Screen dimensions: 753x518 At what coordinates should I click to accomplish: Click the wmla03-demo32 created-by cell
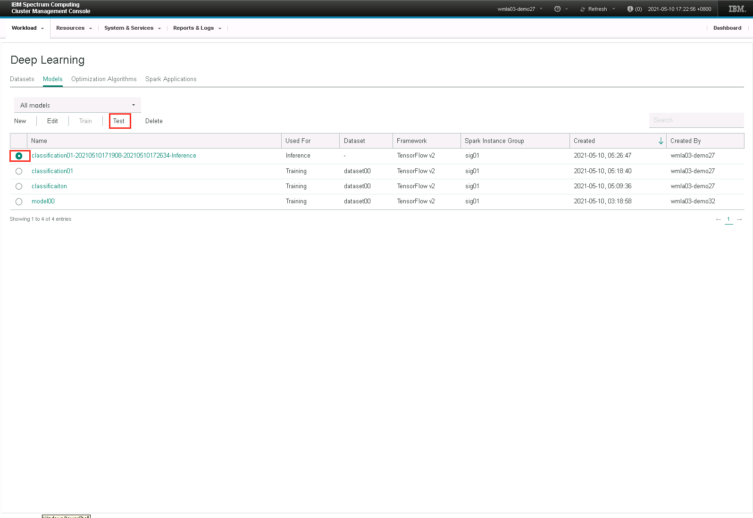pos(693,201)
